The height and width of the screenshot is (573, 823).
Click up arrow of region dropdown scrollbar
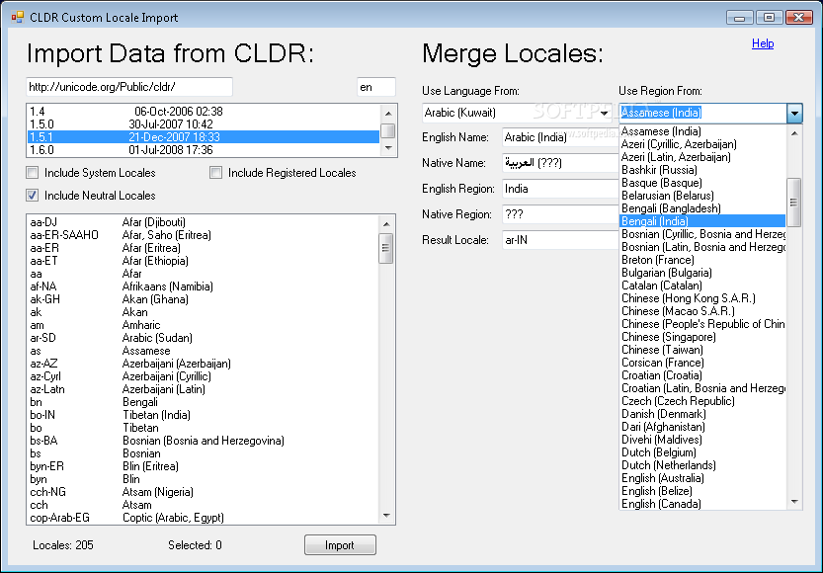[x=794, y=133]
